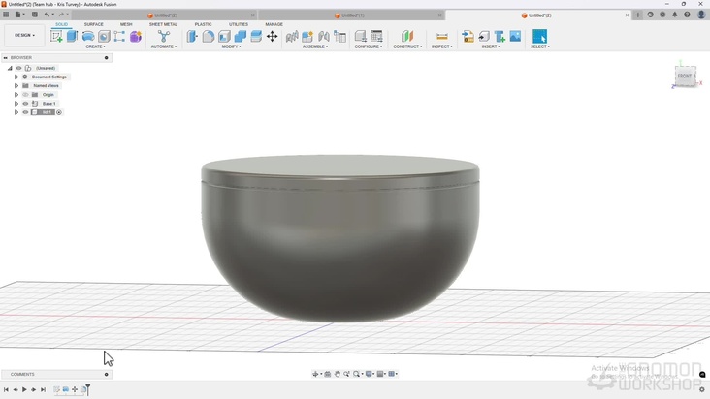Click the Extrude tool icon
This screenshot has width=710, height=399.
[x=72, y=36]
